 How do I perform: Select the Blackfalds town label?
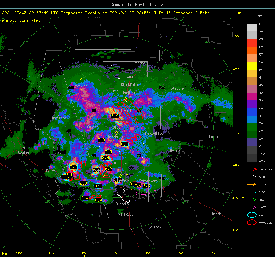(x=130, y=85)
